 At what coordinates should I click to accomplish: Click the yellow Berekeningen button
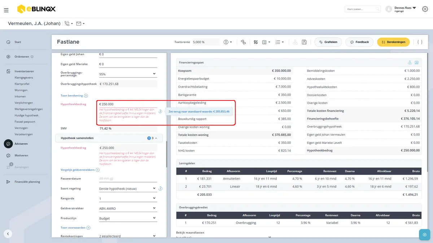393,42
